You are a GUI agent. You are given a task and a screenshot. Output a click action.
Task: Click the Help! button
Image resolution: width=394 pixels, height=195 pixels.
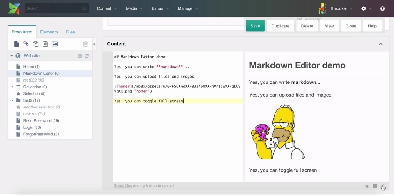[x=373, y=26]
